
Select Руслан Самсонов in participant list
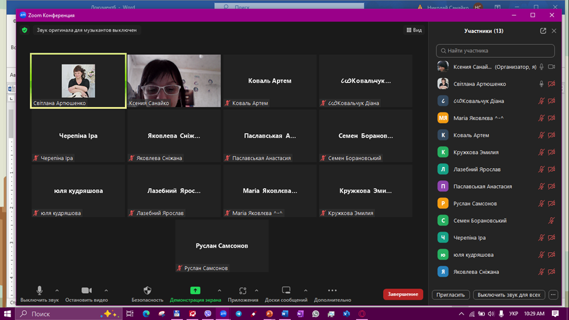495,203
